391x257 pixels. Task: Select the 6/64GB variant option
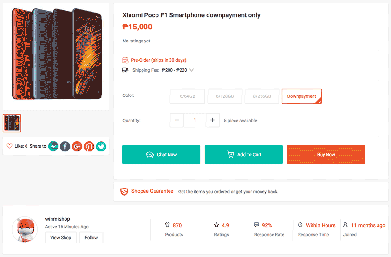187,96
